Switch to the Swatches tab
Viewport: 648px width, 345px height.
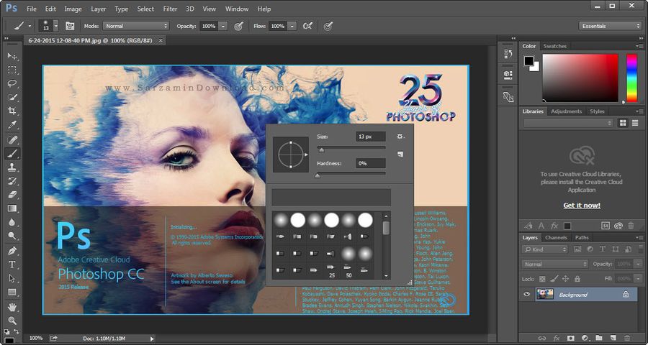(x=555, y=46)
